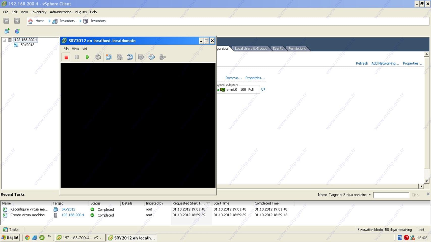The image size is (431, 242).
Task: Click the Tasks button in status bar
Action: pyautogui.click(x=11, y=230)
